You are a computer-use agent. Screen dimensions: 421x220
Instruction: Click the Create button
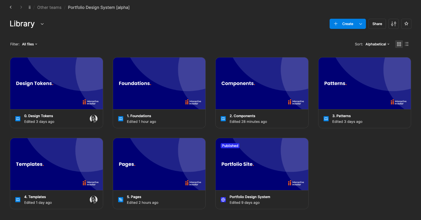pyautogui.click(x=344, y=24)
